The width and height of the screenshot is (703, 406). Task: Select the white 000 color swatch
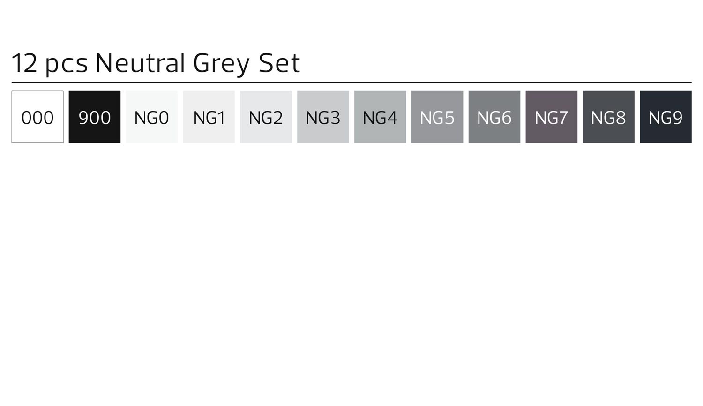pyautogui.click(x=37, y=117)
